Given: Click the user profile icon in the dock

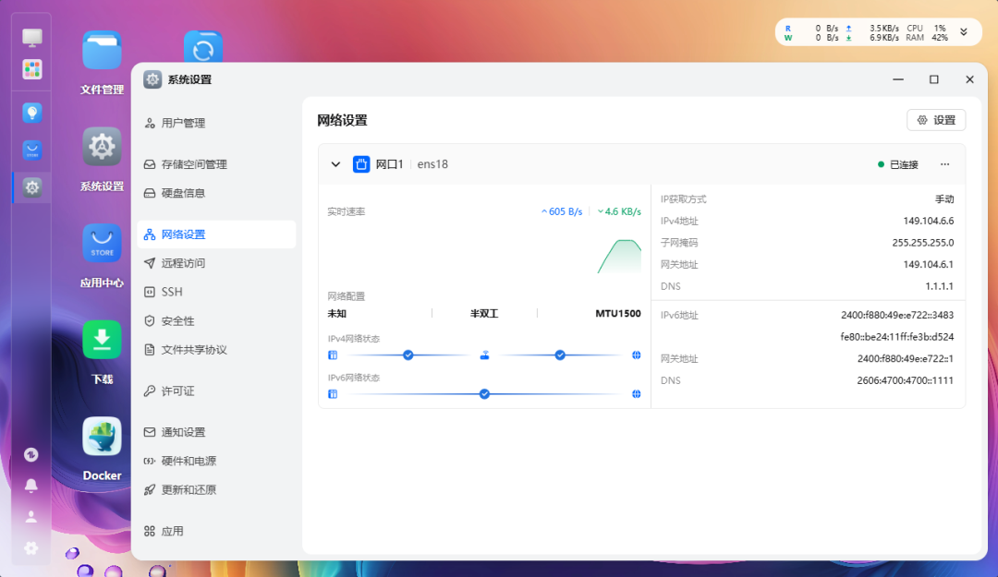Looking at the screenshot, I should [31, 517].
